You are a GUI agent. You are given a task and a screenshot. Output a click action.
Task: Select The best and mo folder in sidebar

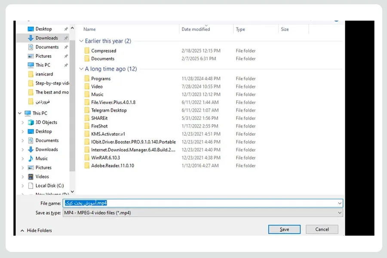48,92
